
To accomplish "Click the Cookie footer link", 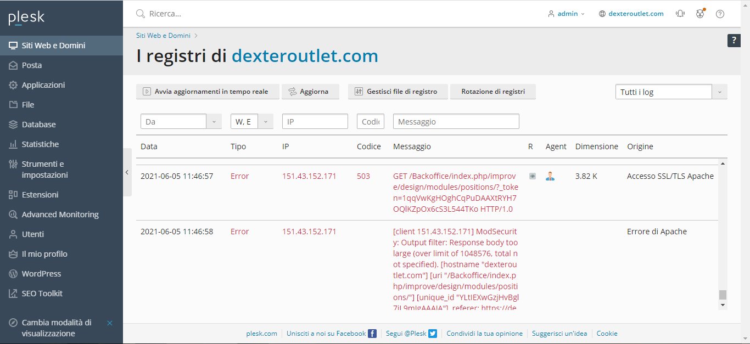I will 607,333.
